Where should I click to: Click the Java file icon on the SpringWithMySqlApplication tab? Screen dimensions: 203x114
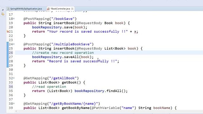(9, 9)
